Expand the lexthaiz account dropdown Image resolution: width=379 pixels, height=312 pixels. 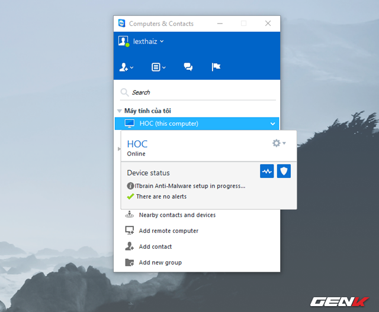pyautogui.click(x=162, y=41)
